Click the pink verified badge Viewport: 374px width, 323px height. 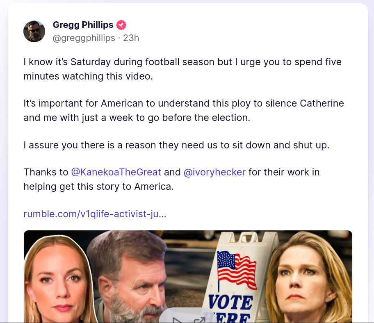(x=121, y=25)
